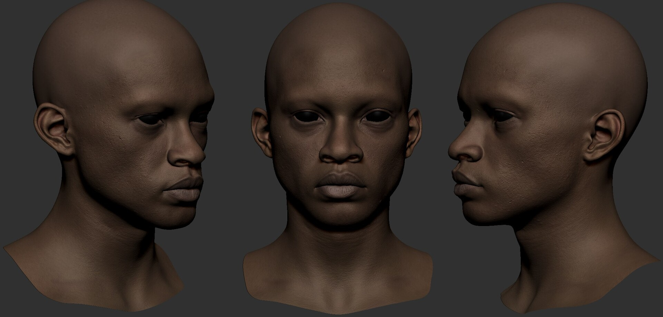Image resolution: width=663 pixels, height=317 pixels.
Task: Click the neck of the center head model
Action: (338, 248)
